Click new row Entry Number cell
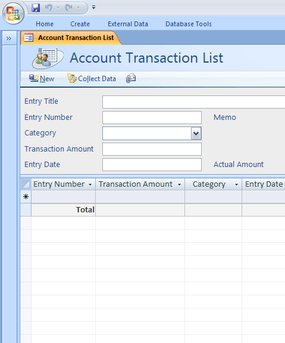 (63, 197)
